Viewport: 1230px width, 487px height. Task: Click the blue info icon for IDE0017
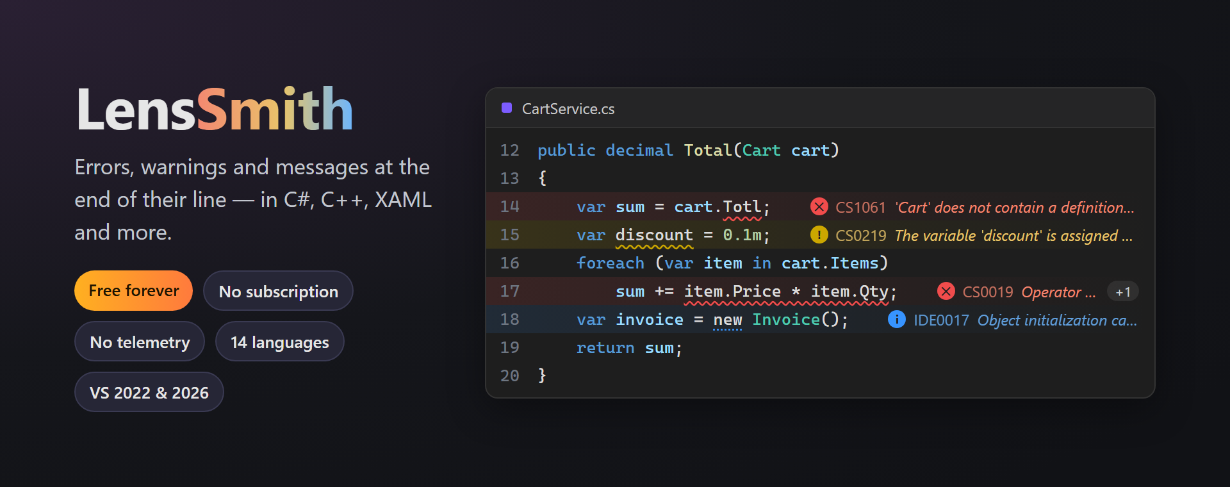(x=897, y=319)
